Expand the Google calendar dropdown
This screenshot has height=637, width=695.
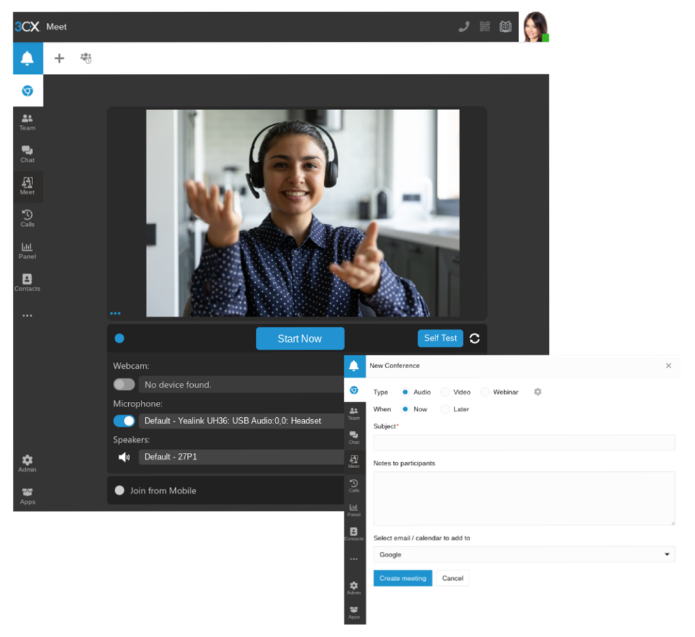click(524, 555)
